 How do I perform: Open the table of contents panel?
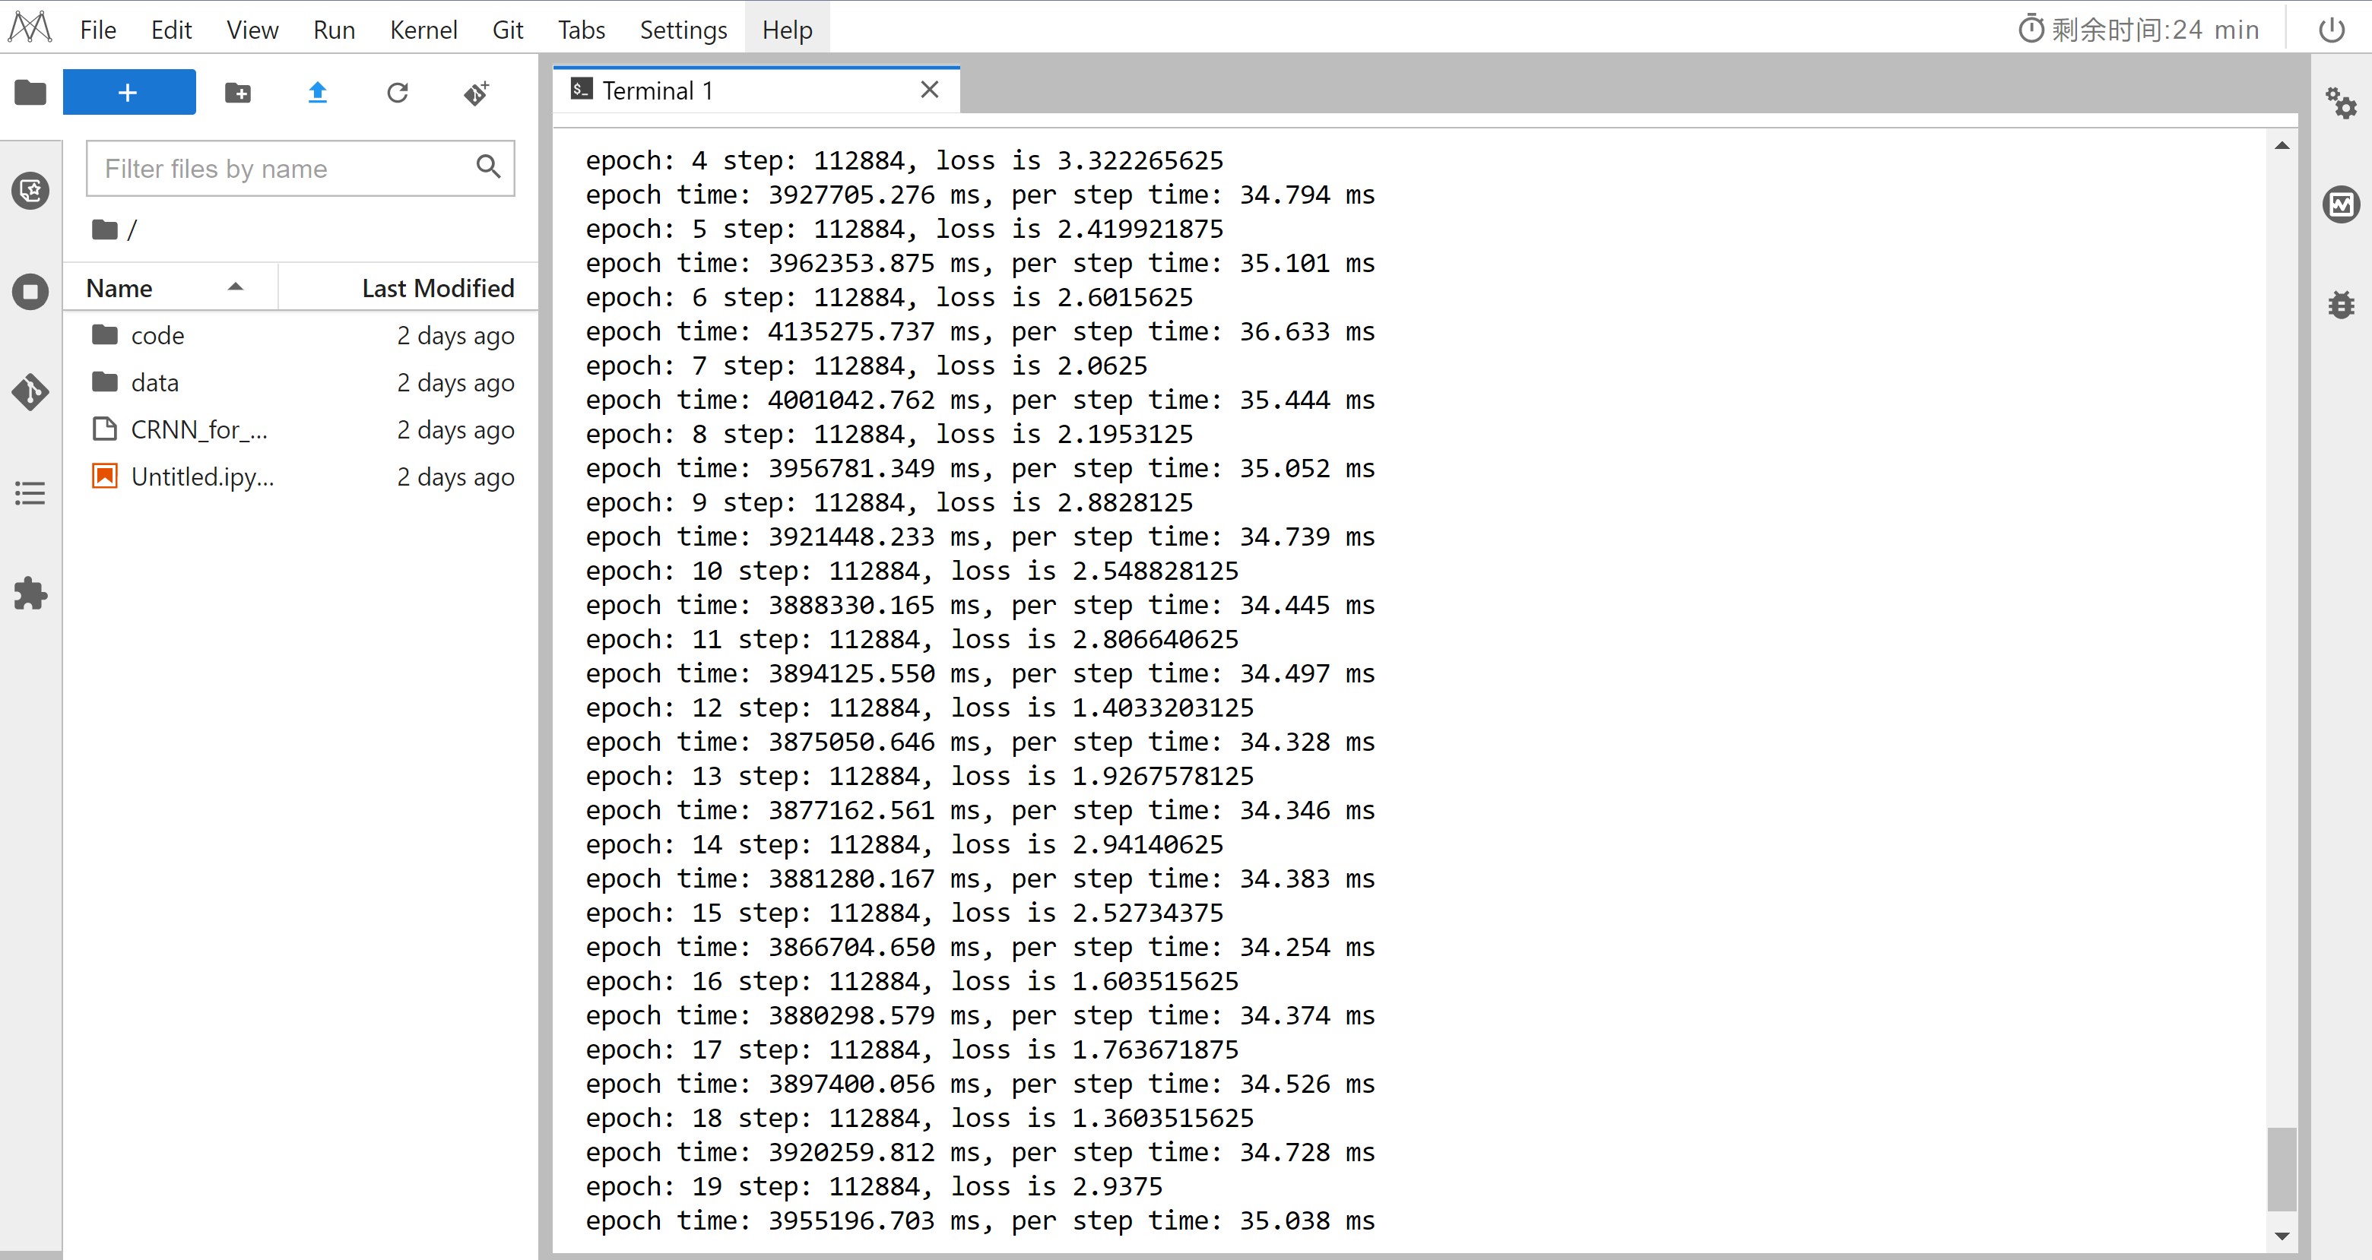coord(30,493)
